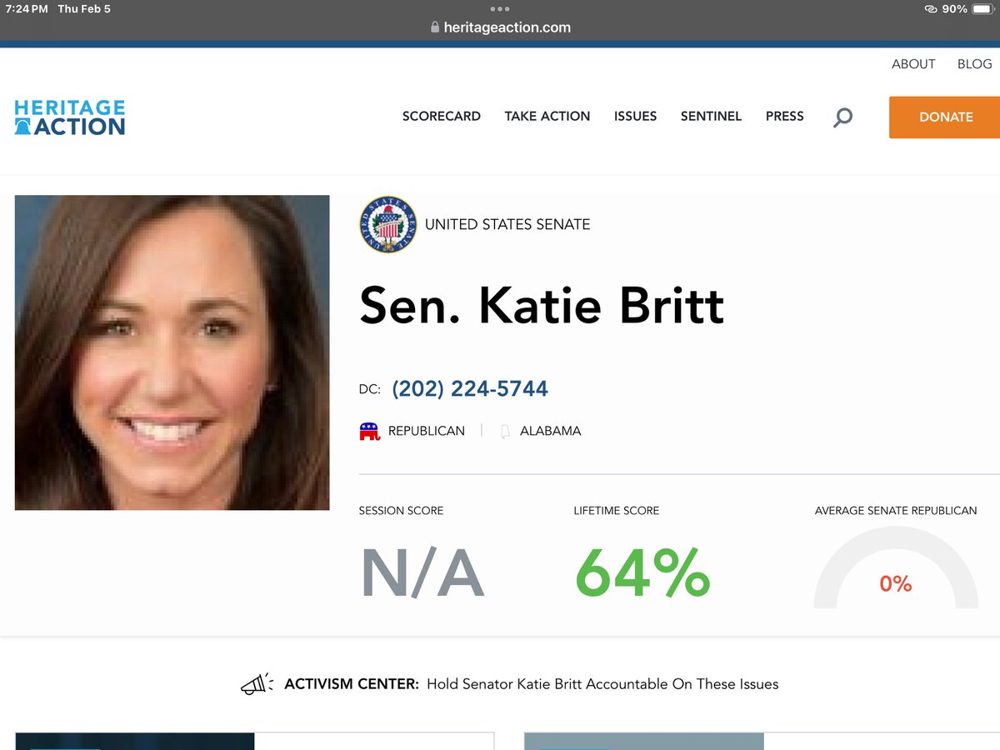
Task: Click the United States Senate seal
Action: (x=388, y=224)
